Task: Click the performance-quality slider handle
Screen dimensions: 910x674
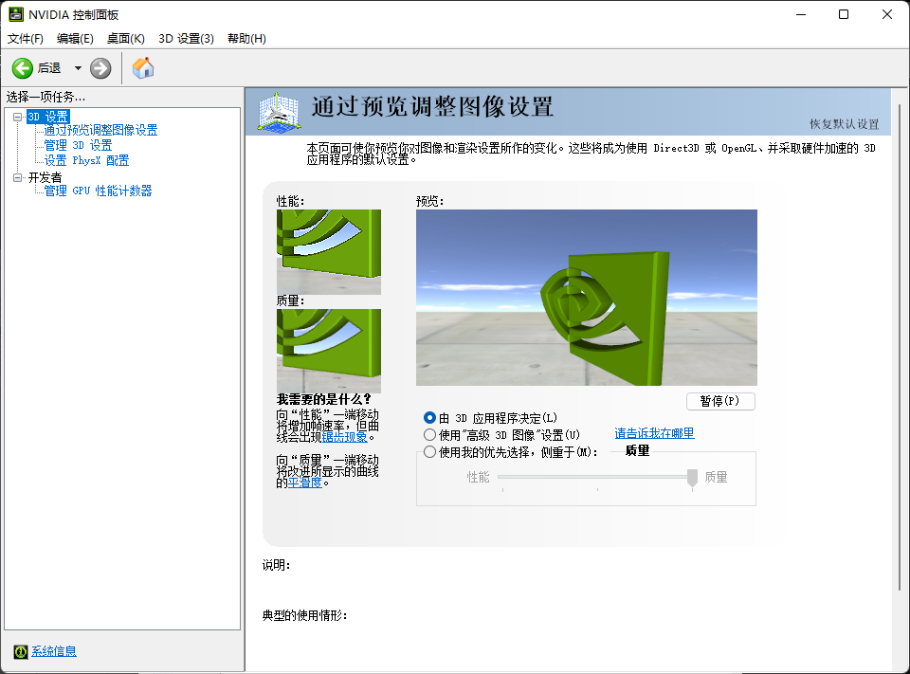Action: pyautogui.click(x=693, y=477)
